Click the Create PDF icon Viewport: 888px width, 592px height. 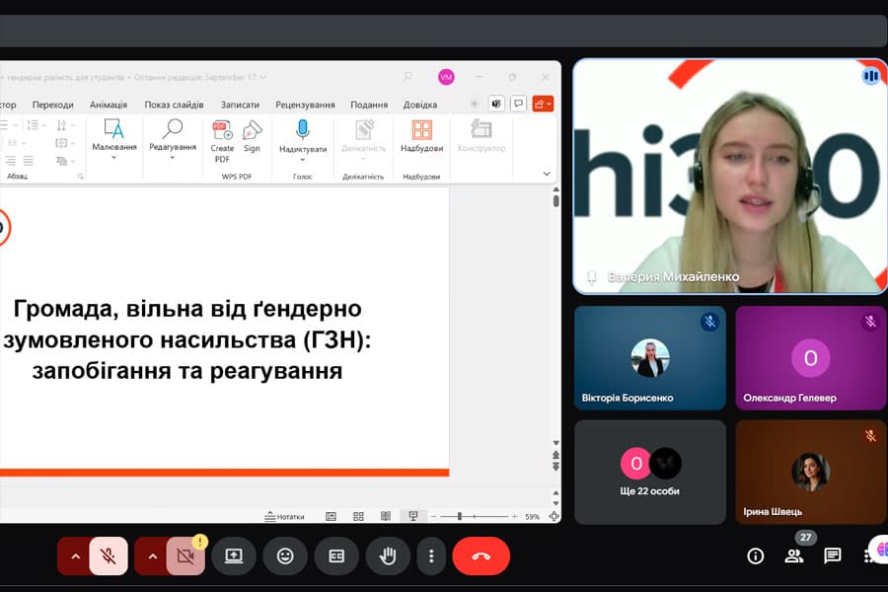click(x=222, y=141)
